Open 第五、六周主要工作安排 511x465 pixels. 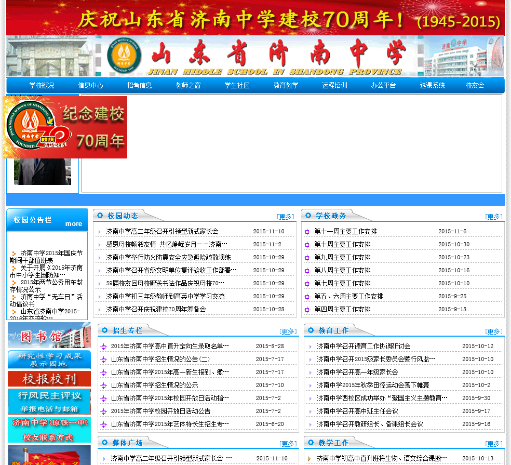(348, 297)
